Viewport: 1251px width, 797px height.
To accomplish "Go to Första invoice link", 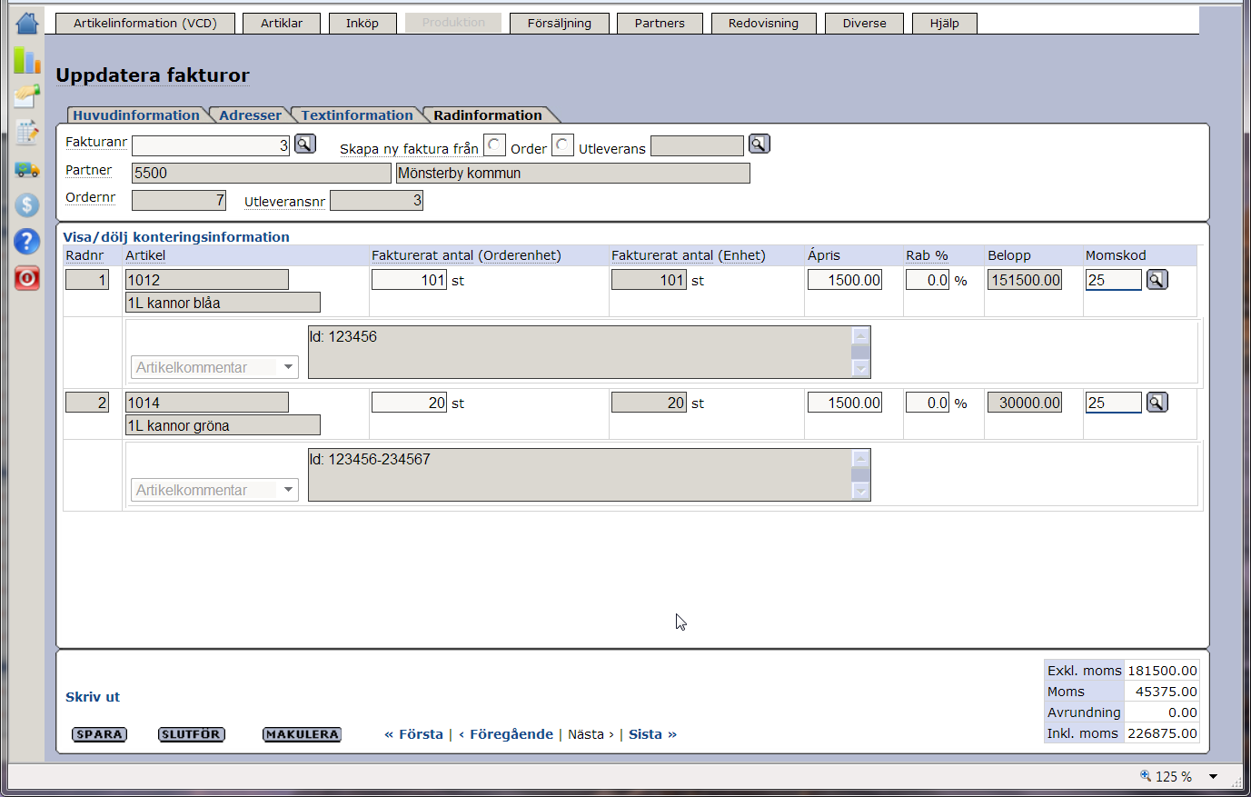I will 413,734.
